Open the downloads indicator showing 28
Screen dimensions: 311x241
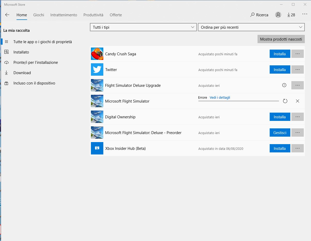pyautogui.click(x=291, y=15)
